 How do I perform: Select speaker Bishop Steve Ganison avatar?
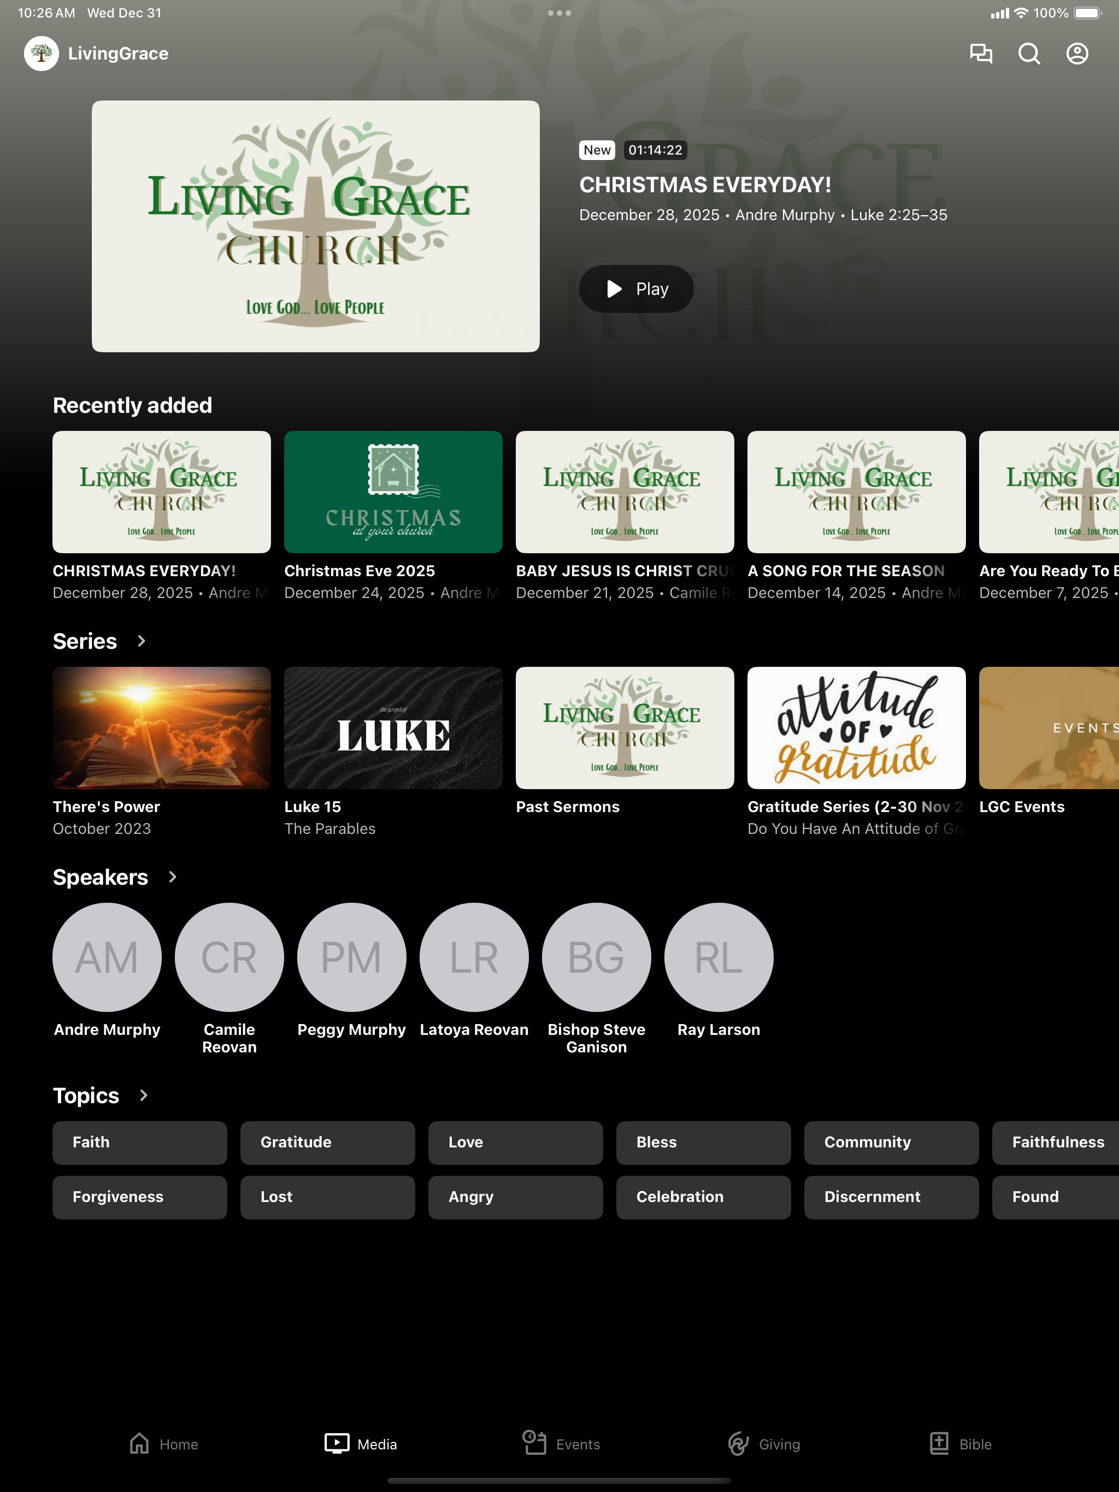point(596,957)
